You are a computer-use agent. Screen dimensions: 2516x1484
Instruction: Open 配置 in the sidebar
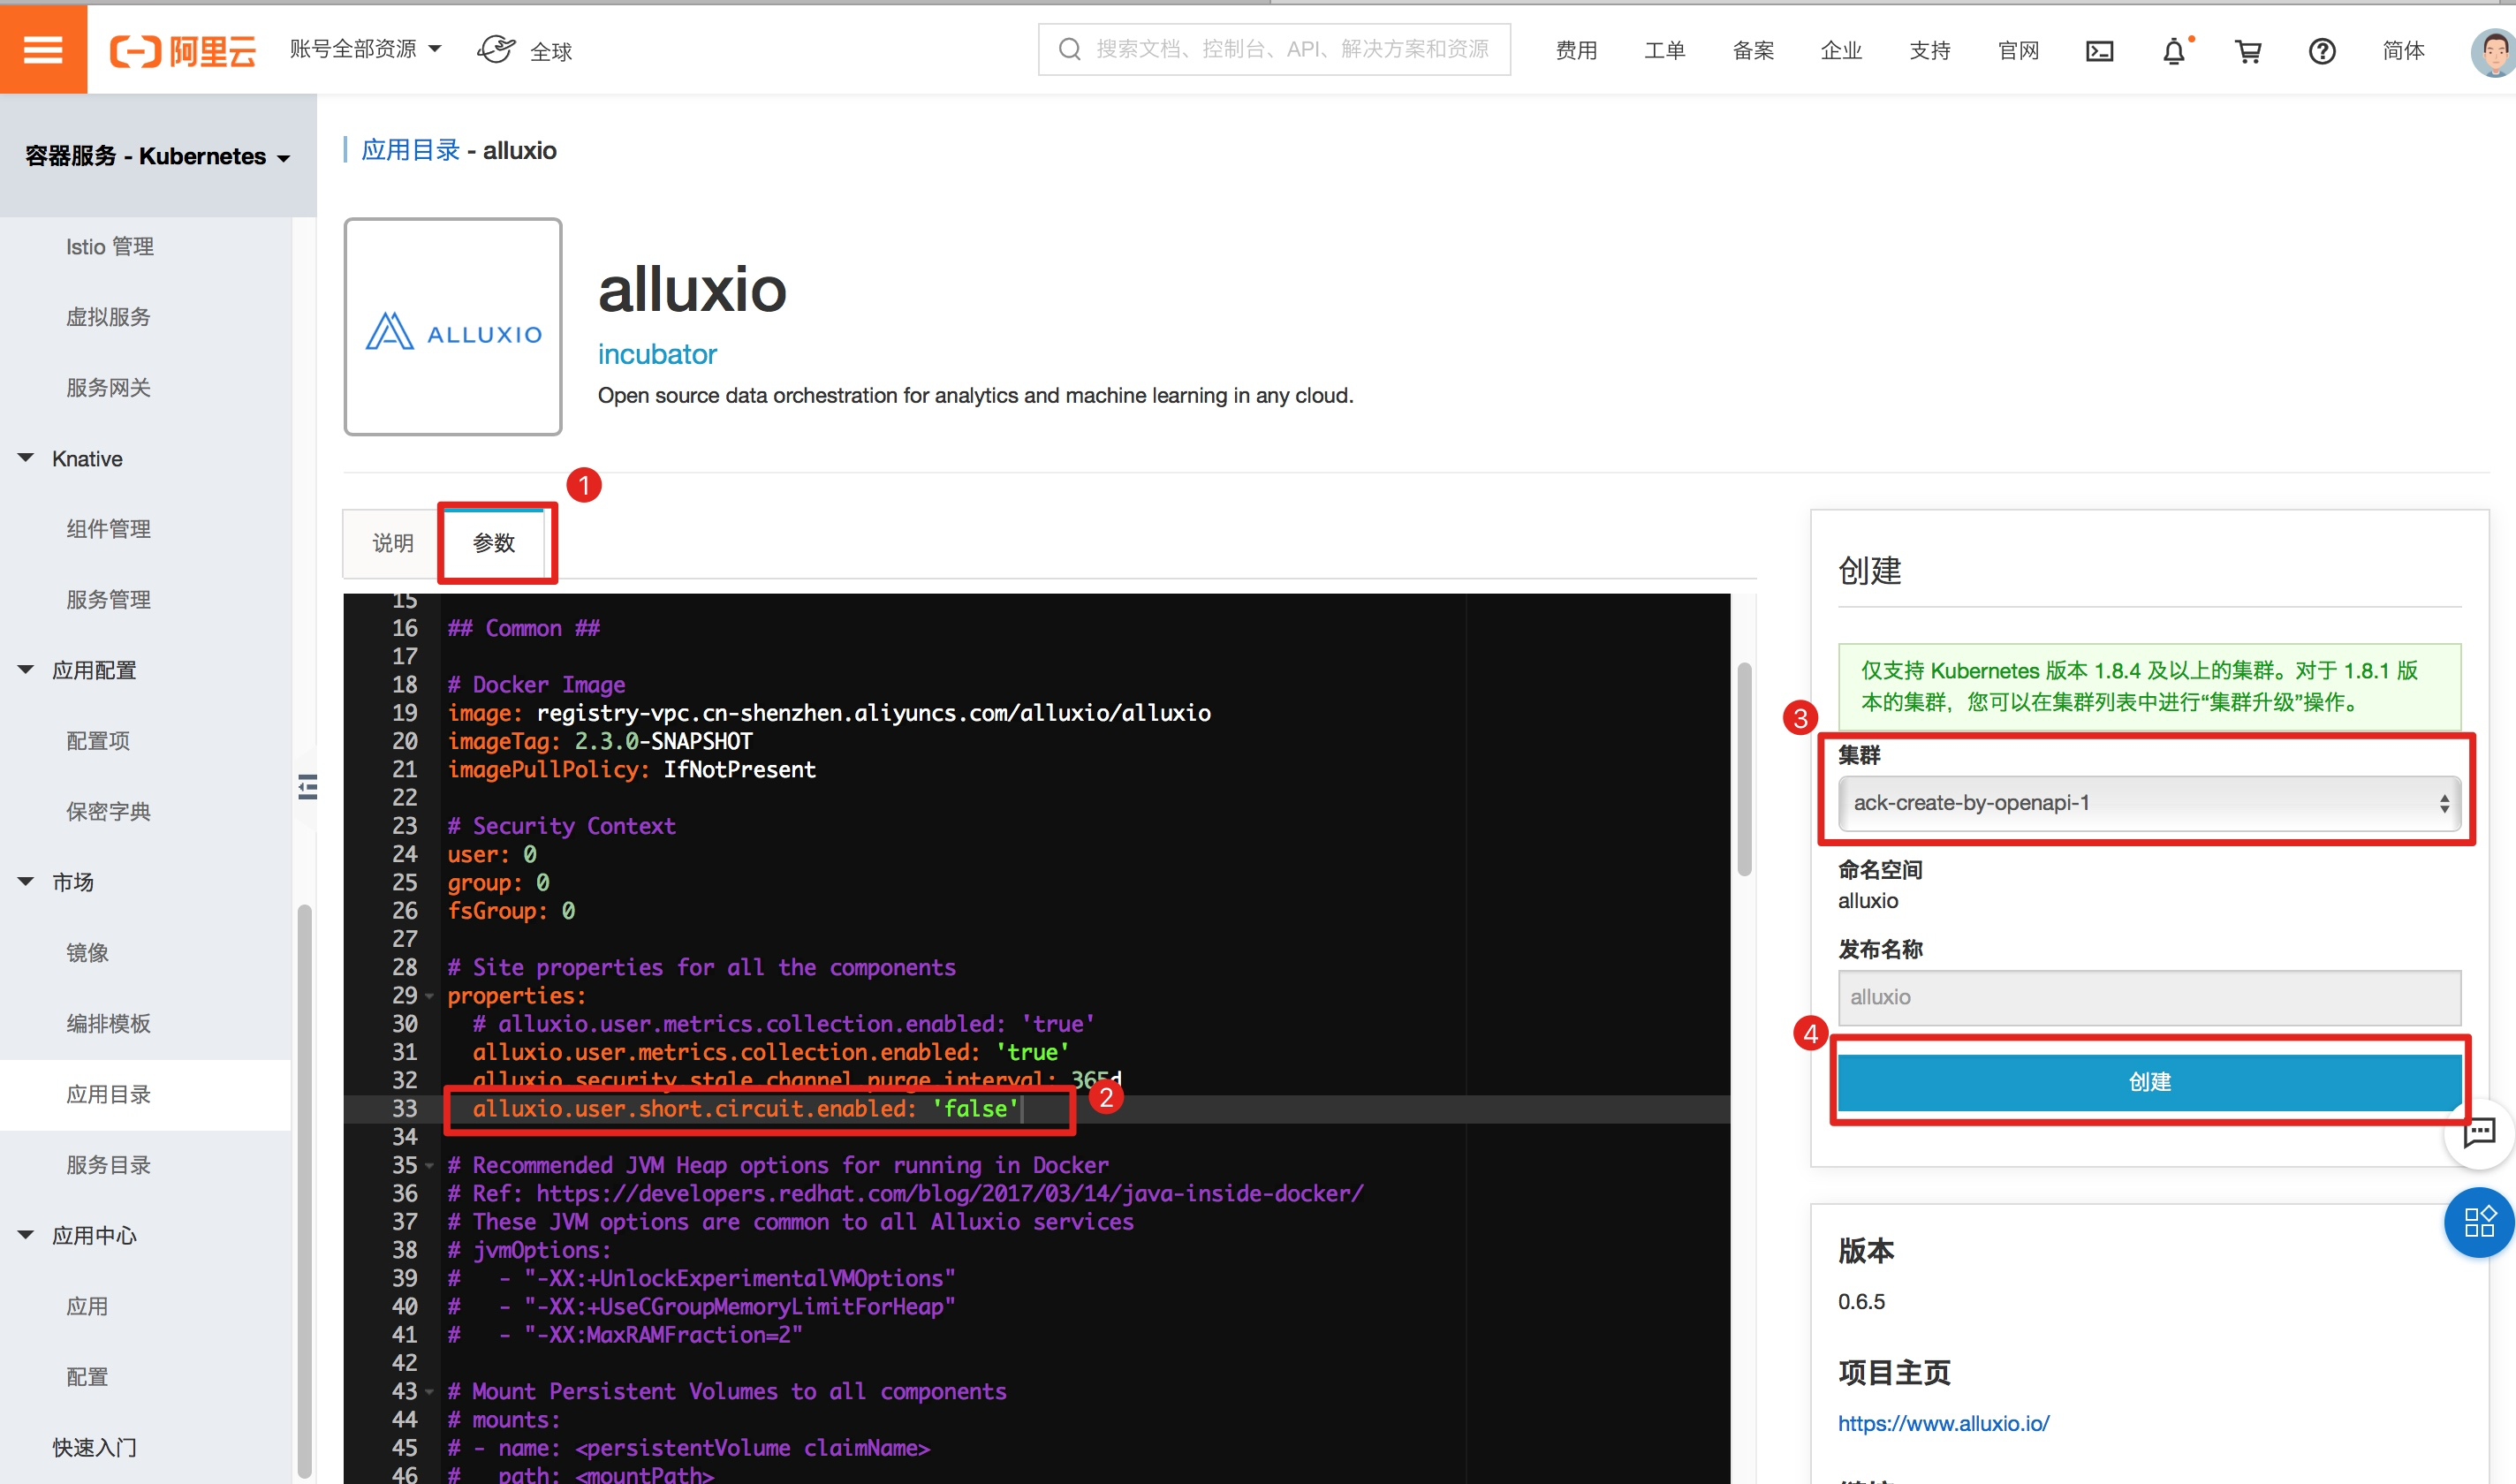click(87, 1377)
